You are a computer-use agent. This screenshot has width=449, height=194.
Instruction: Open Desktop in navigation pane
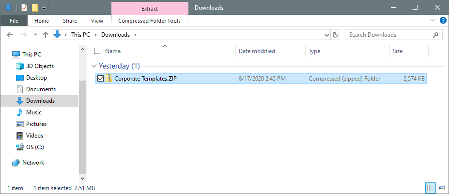(36, 78)
